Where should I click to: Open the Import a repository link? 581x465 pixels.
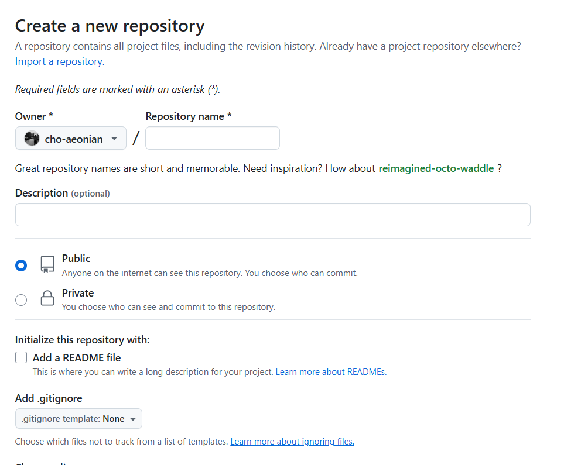click(x=60, y=61)
